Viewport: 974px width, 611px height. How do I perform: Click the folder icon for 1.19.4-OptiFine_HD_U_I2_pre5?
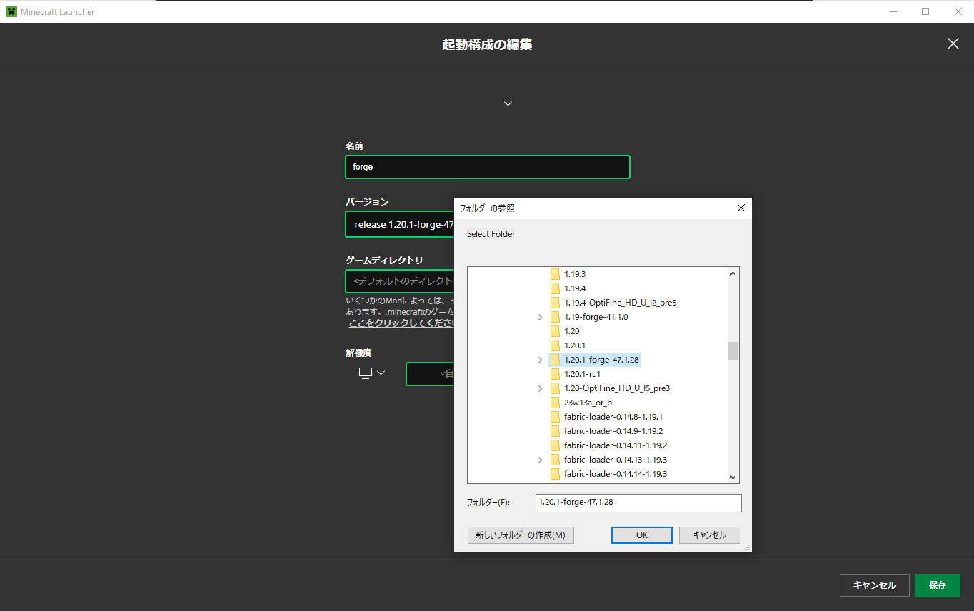click(556, 302)
